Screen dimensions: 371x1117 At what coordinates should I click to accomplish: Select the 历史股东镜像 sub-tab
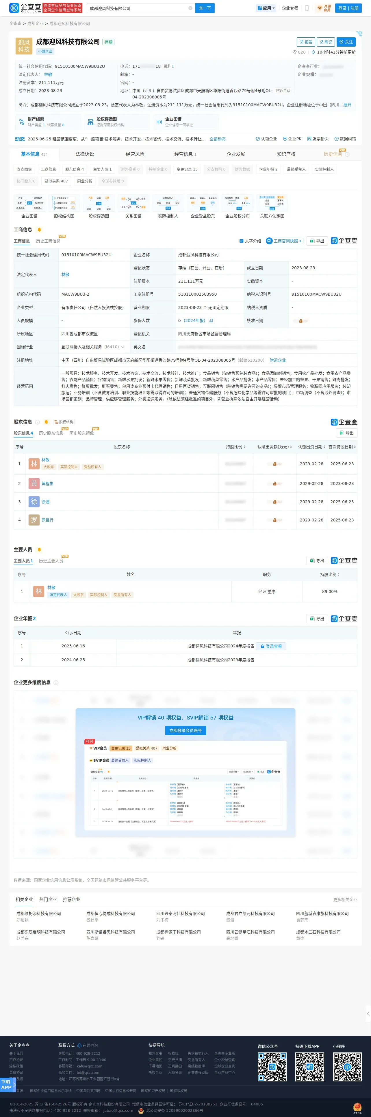tap(81, 433)
